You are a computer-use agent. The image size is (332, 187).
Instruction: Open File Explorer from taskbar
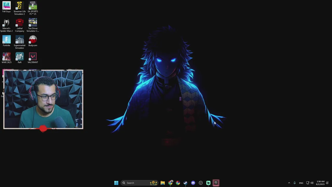click(x=163, y=183)
